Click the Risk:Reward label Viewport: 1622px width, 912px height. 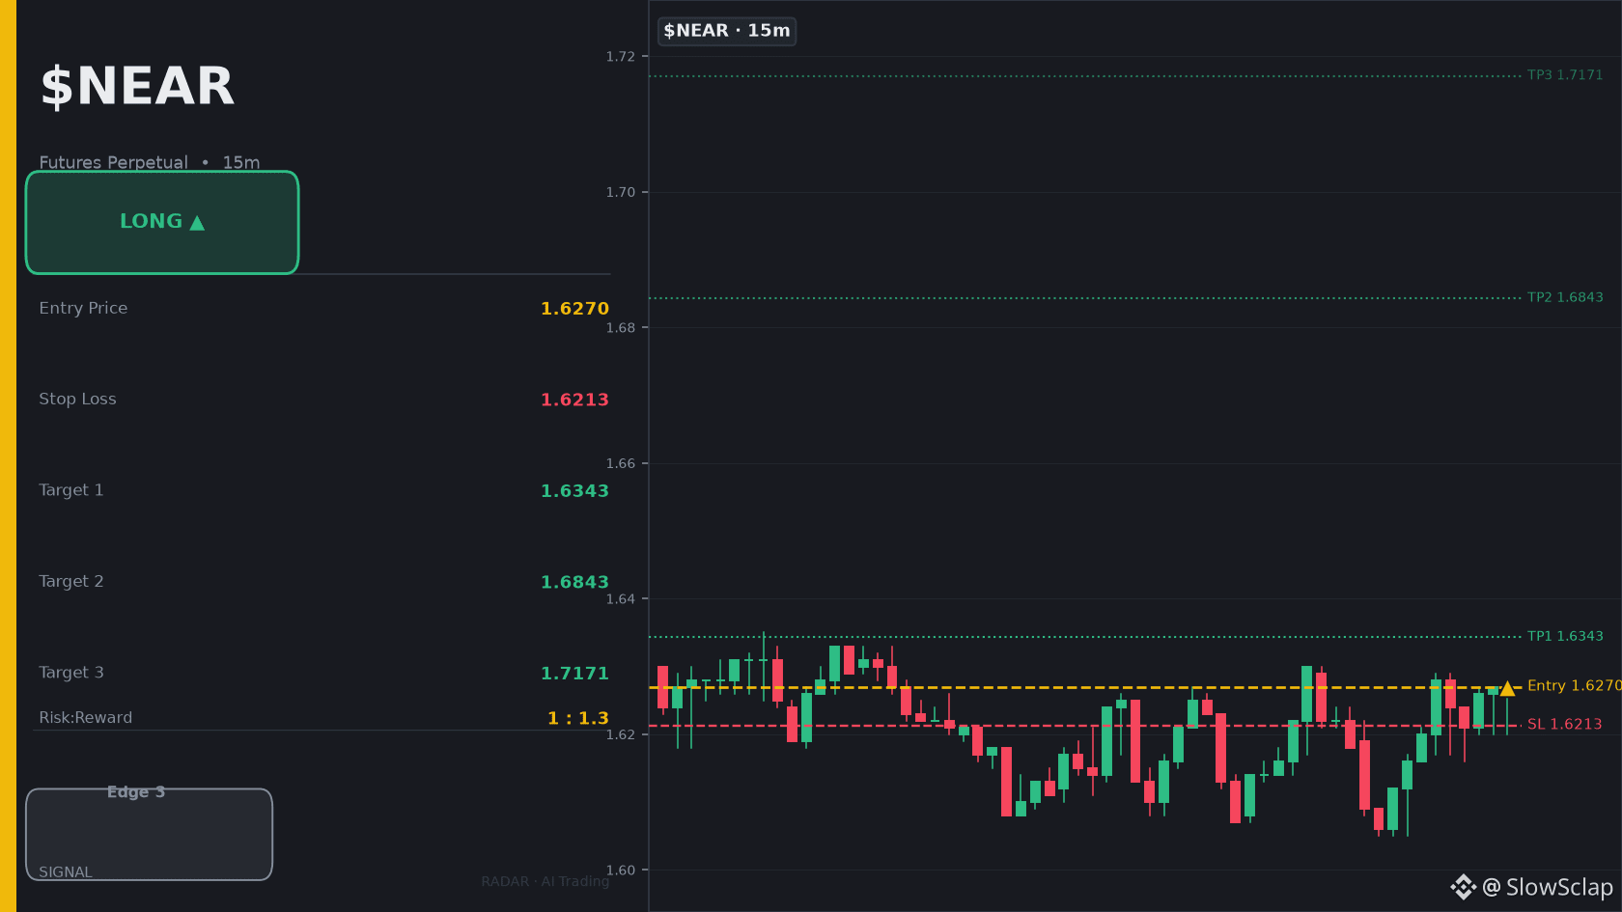pos(86,718)
